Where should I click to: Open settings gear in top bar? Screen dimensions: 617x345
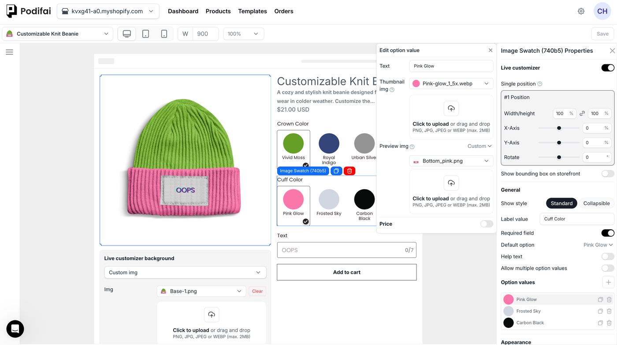[x=581, y=11]
